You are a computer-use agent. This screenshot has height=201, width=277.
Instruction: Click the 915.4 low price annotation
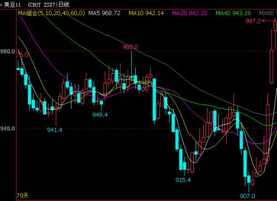point(183,180)
